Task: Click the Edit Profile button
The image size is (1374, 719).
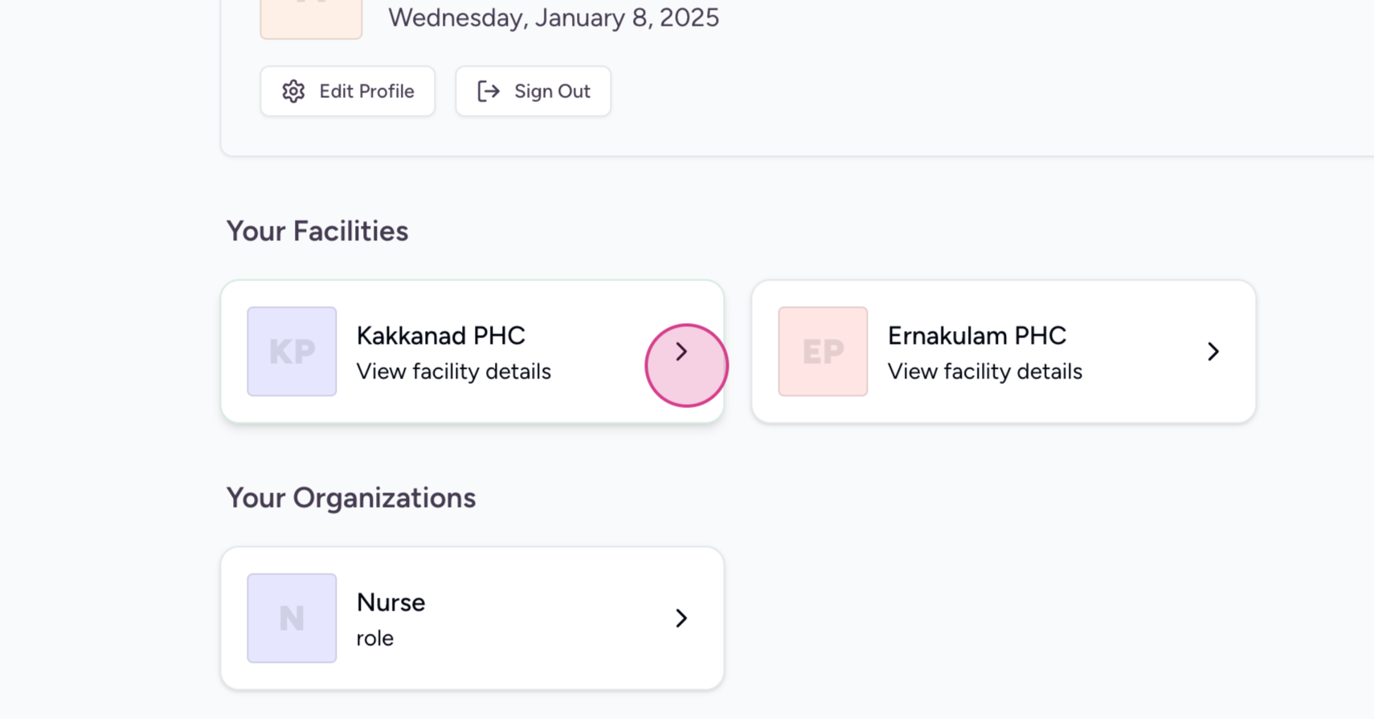Action: (347, 91)
